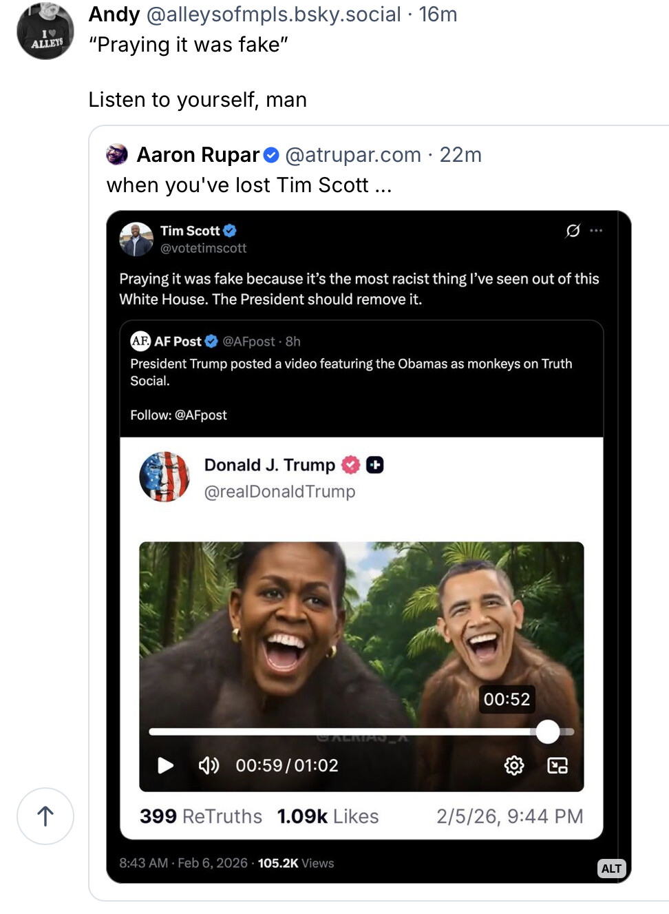The image size is (669, 914).
Task: Click the 16m timestamp on Andy's post
Action: coord(438,14)
